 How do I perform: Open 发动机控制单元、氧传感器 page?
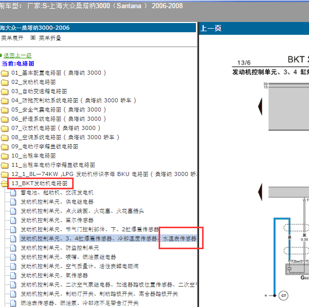coord(54,275)
